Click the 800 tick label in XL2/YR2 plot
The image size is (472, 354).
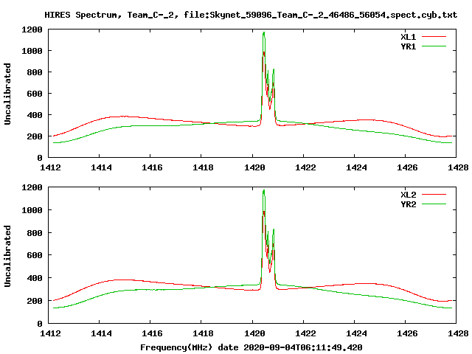[35, 233]
